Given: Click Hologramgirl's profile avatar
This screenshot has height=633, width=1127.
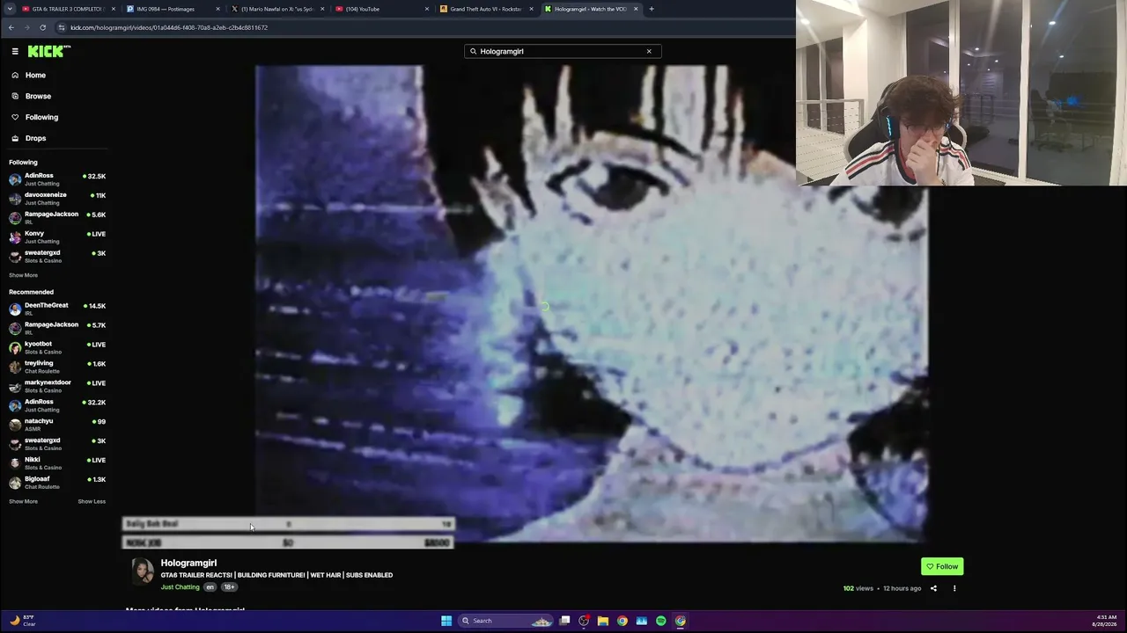Looking at the screenshot, I should coord(142,571).
